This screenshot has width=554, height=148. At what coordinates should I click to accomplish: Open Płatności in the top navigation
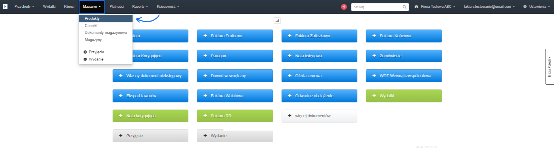117,7
